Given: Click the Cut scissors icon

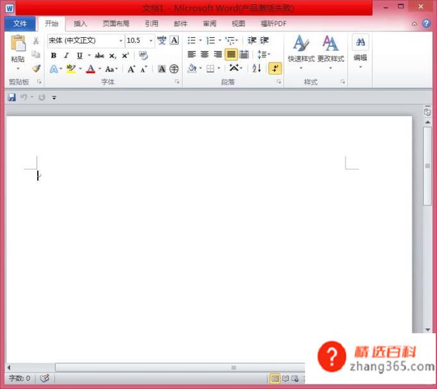Looking at the screenshot, I should click(36, 41).
